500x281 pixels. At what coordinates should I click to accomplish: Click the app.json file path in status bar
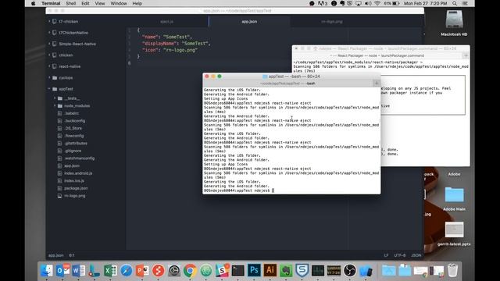55,255
